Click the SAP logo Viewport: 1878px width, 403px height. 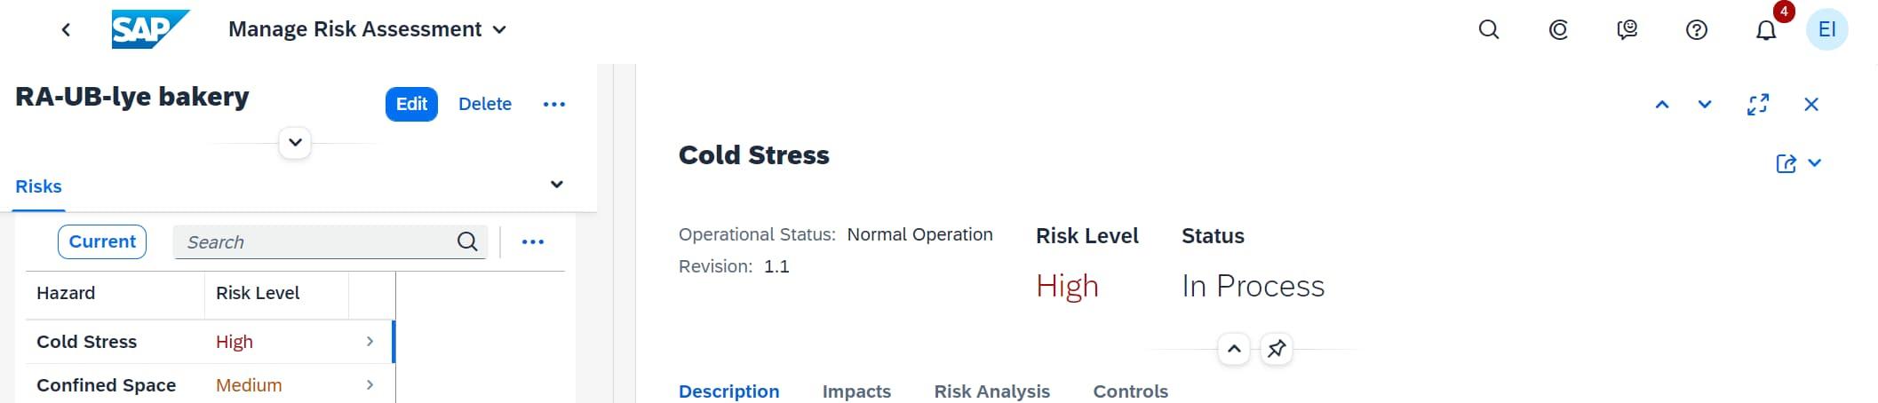[x=149, y=29]
